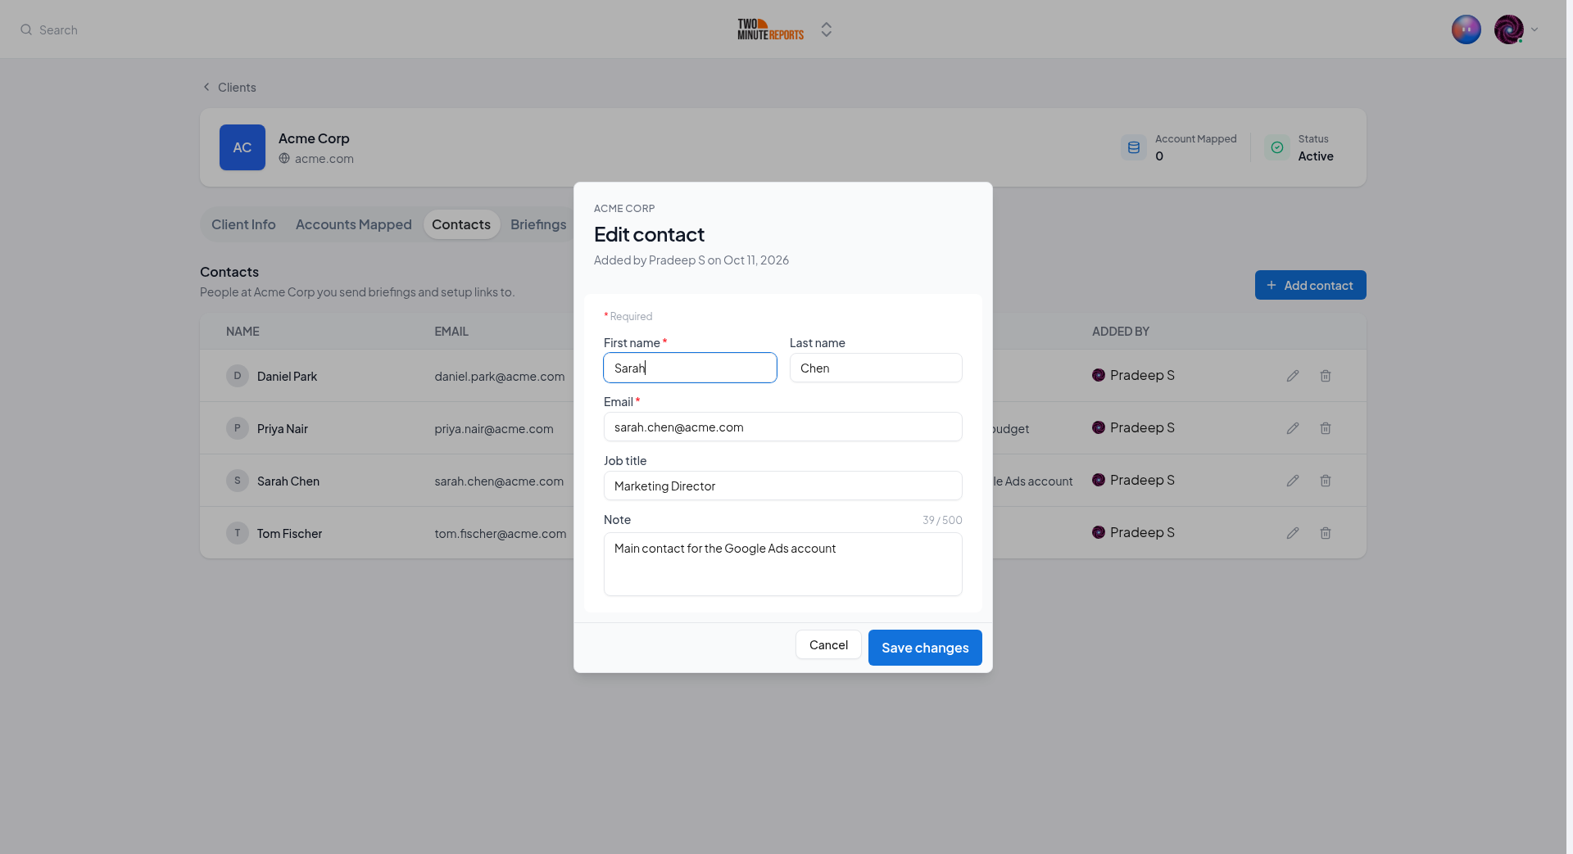Image resolution: width=1573 pixels, height=854 pixels.
Task: Open the blue-purple avatar in header
Action: point(1466,29)
